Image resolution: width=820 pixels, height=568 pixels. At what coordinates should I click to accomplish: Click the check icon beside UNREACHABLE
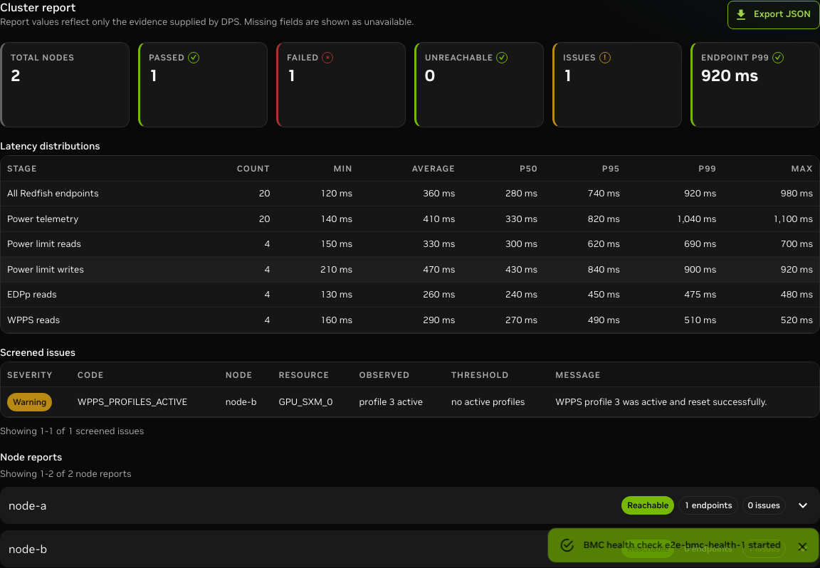(x=502, y=58)
